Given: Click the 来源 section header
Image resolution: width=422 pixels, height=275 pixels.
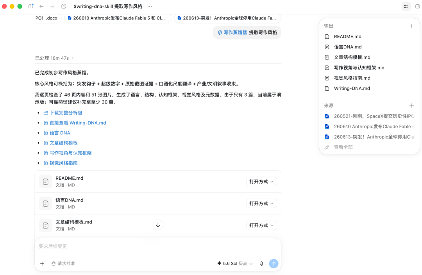Looking at the screenshot, I should [329, 105].
